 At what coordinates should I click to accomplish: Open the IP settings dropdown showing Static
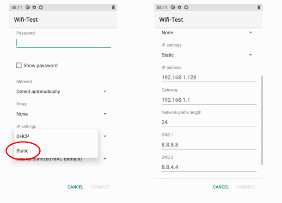point(207,55)
